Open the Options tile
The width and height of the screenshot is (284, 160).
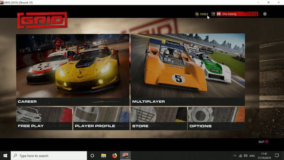(216, 118)
